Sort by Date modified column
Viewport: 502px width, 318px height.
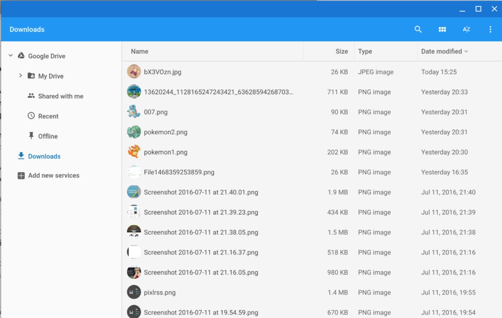tap(442, 51)
